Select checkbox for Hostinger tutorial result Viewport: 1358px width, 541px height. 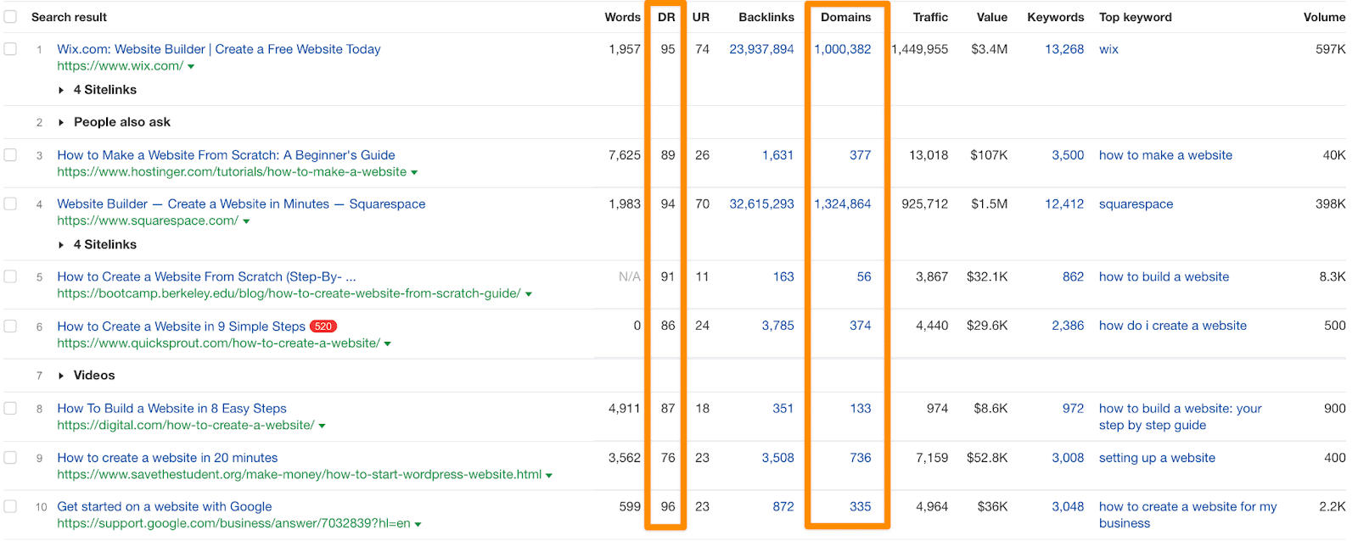point(10,155)
